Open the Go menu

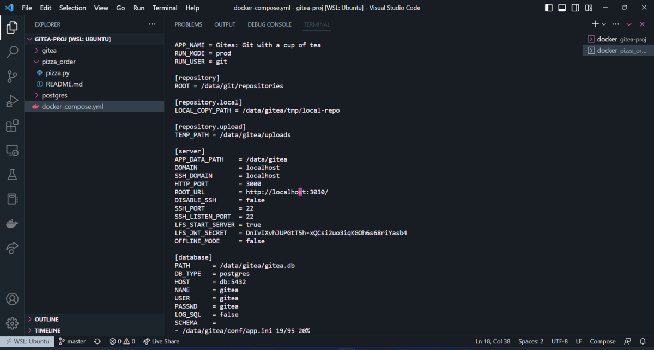click(121, 8)
